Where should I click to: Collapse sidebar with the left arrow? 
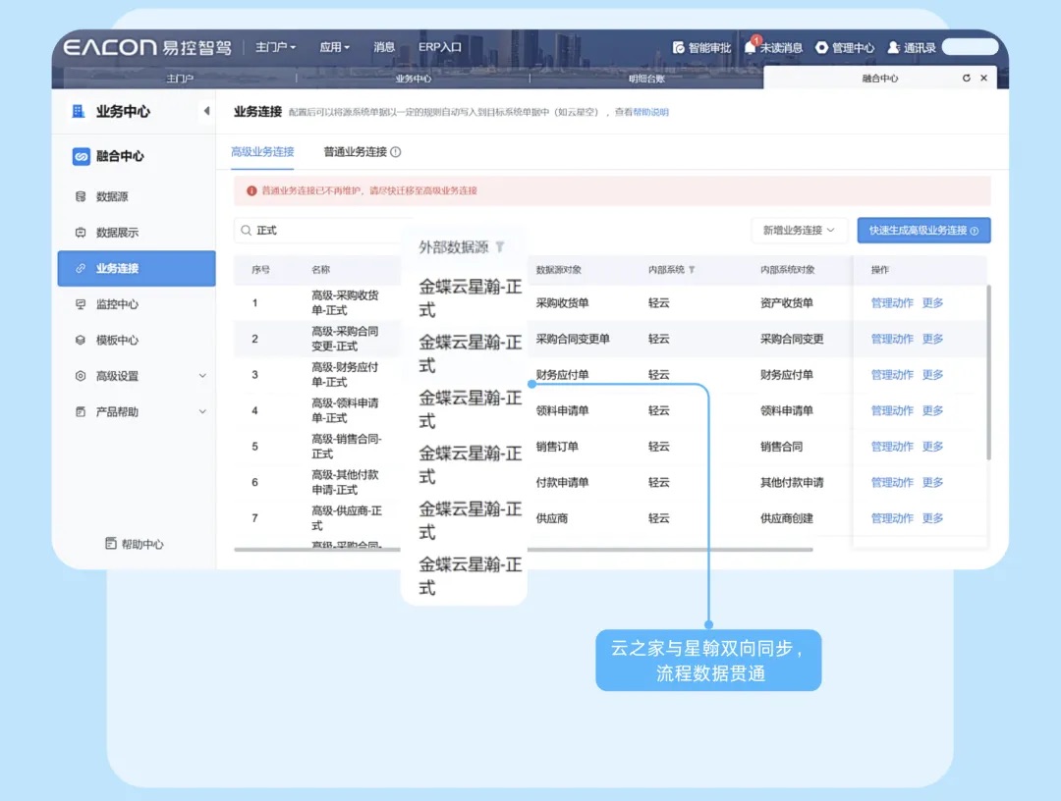coord(206,111)
